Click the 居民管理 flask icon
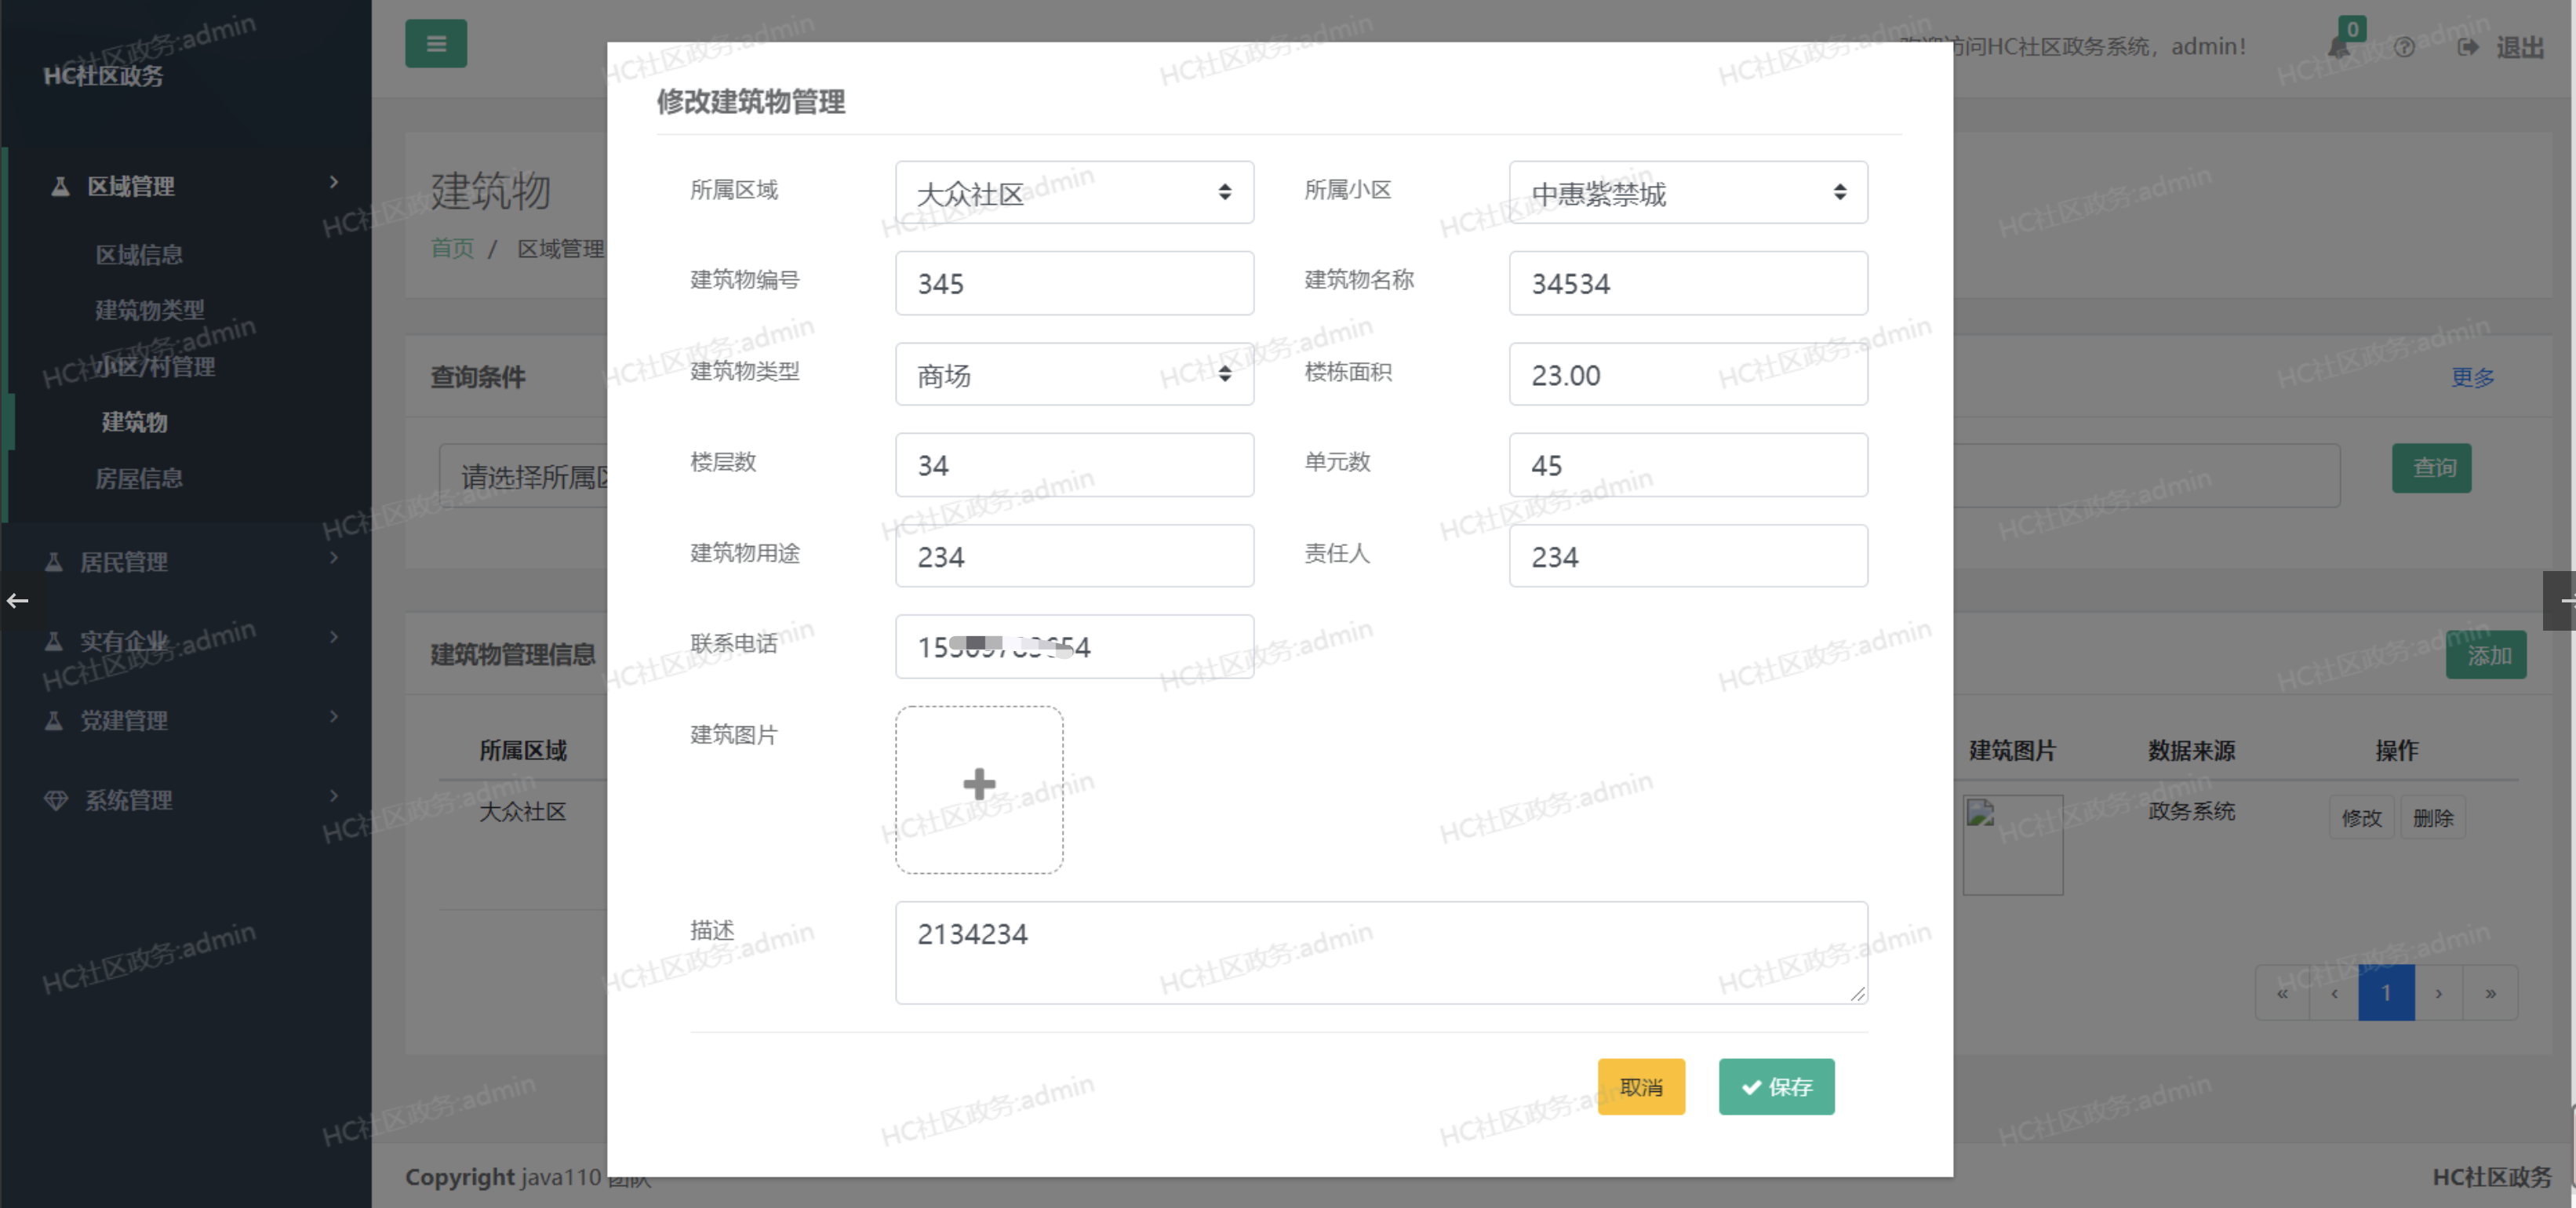 pyautogui.click(x=54, y=562)
